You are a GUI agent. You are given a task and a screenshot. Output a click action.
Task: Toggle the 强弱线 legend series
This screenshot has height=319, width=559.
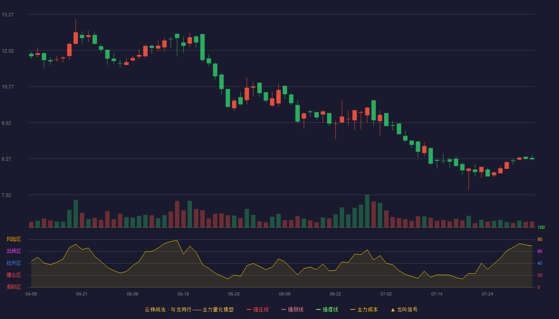tap(292, 309)
